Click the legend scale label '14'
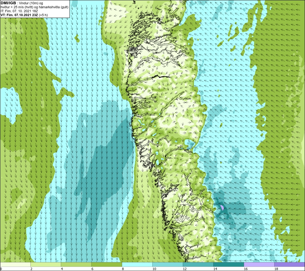 click(215, 269)
